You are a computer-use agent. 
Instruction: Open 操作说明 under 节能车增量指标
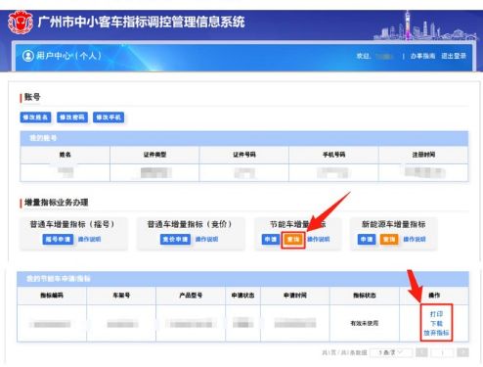[x=319, y=239]
